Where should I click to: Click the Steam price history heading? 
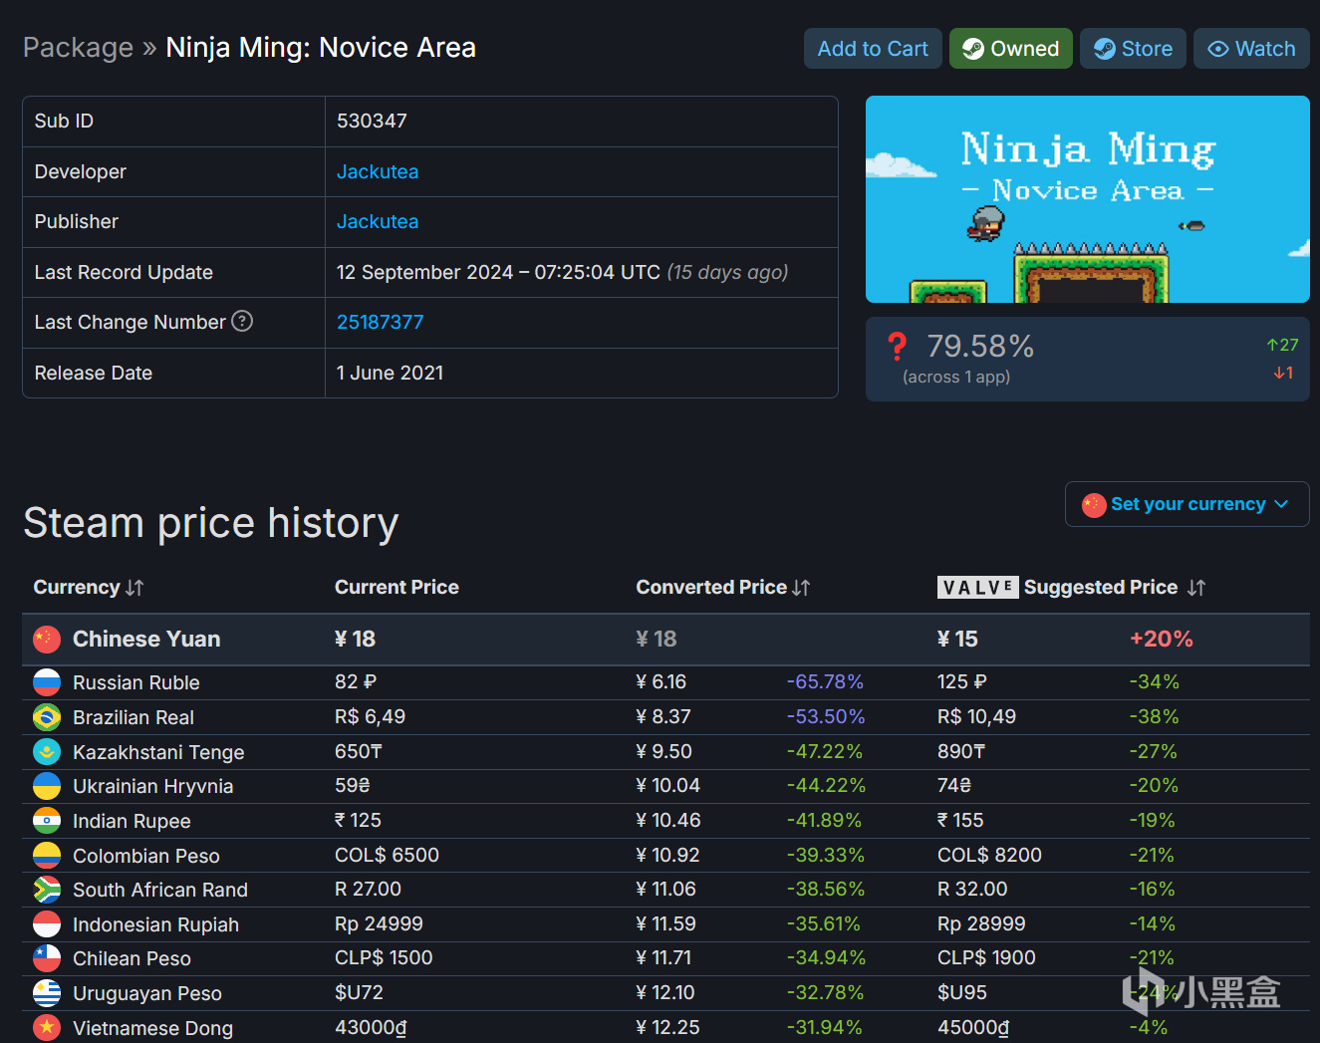[211, 522]
